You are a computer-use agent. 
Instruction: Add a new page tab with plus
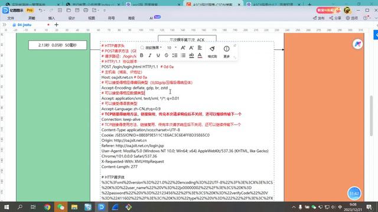[57, 25]
